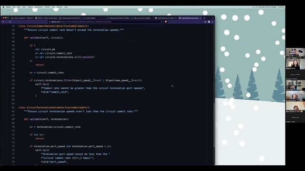This screenshot has width=305, height=171.
Task: Click 'cr = termination.circuit.commit_rate' line
Action: point(55,127)
